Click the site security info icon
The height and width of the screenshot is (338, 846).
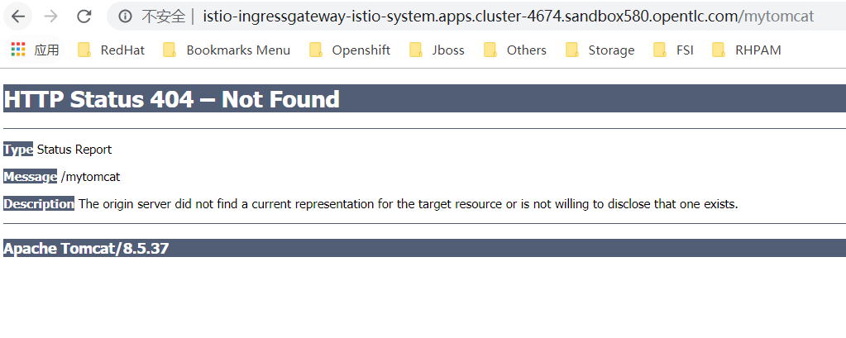(126, 17)
